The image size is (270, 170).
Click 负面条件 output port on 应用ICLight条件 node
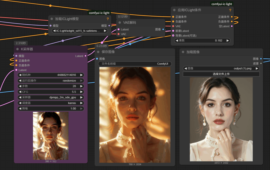coord(232,21)
